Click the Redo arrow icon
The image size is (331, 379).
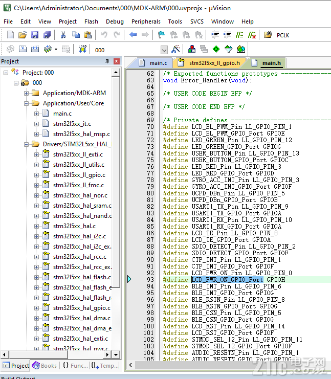117,35
